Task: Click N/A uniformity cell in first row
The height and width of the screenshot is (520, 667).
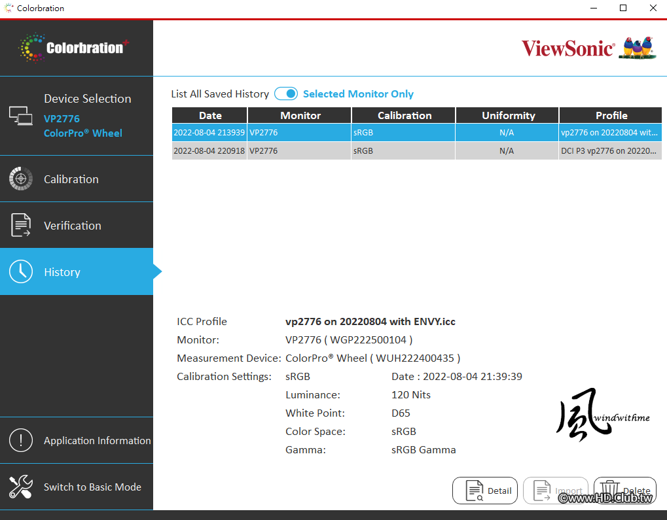Action: (x=507, y=132)
